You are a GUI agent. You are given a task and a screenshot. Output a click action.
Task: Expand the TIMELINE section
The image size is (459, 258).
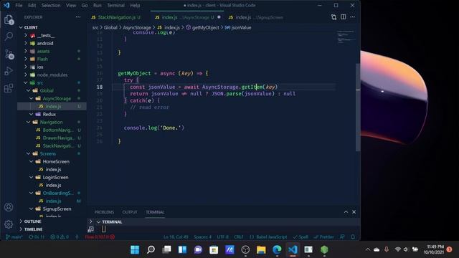coord(21,229)
